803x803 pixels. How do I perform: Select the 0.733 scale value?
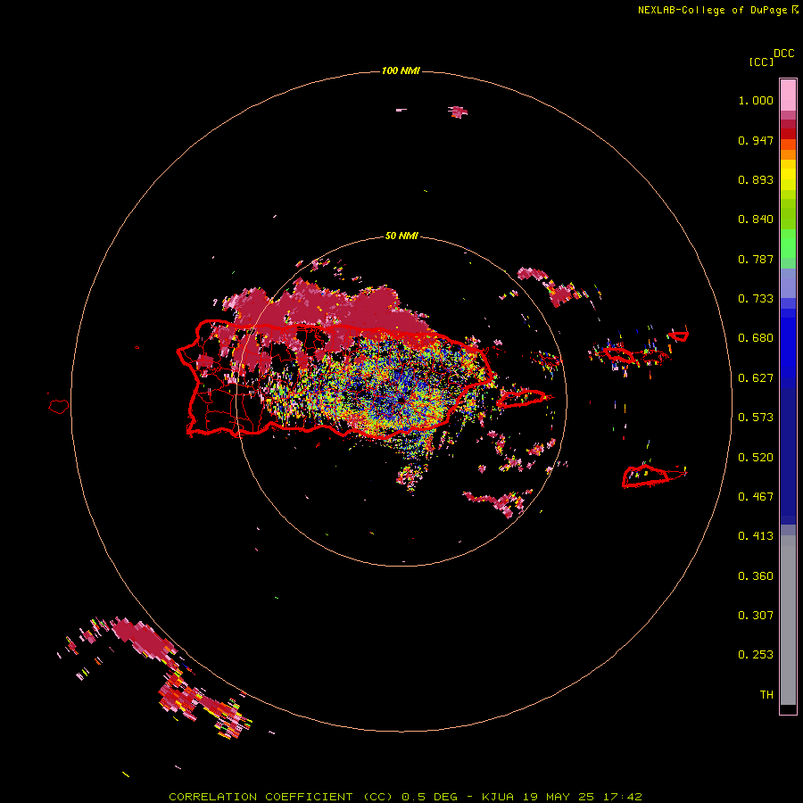click(756, 299)
